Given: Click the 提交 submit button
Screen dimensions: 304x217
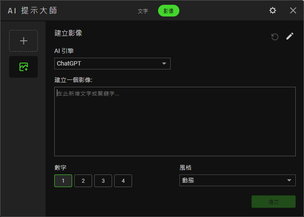Looking at the screenshot, I should pos(274,202).
